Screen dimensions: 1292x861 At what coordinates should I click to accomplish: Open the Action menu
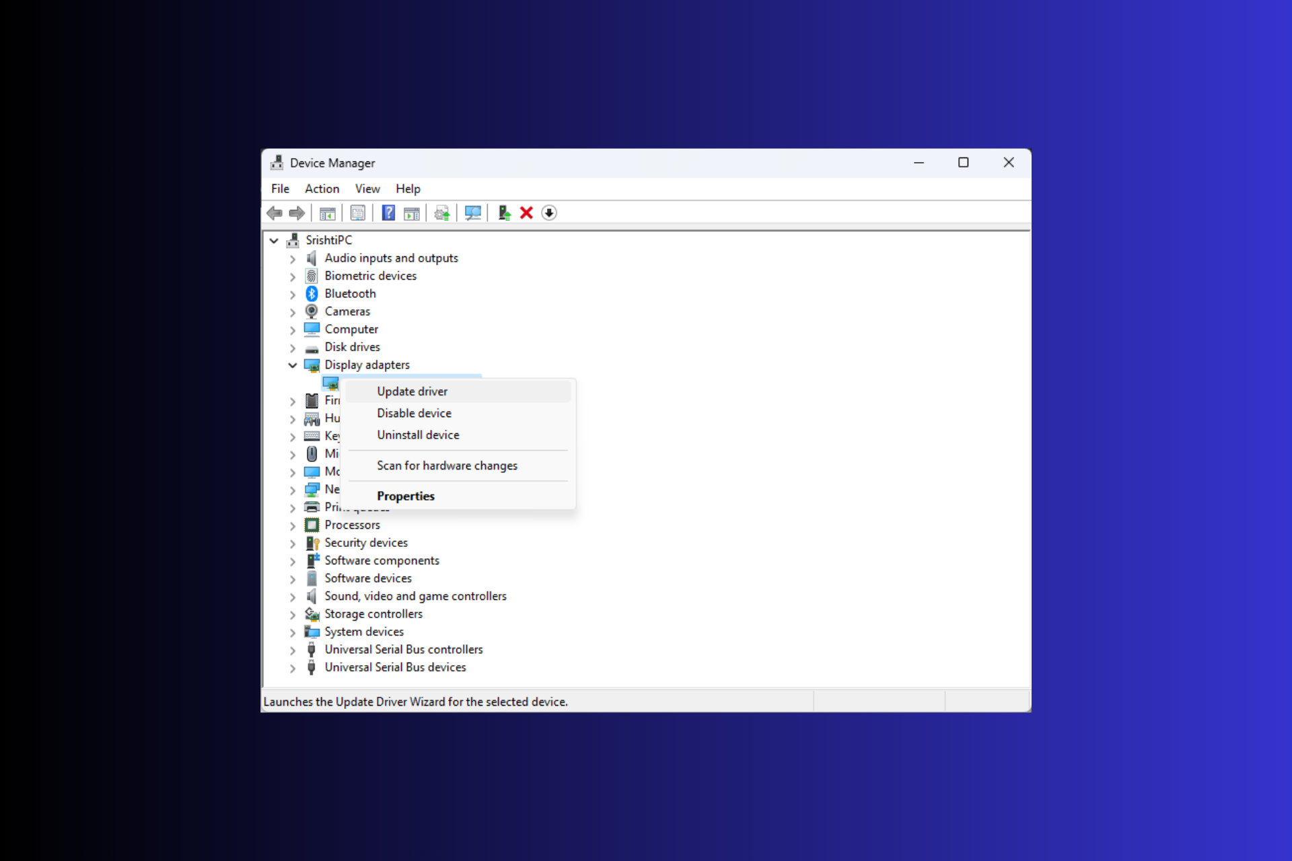pos(322,188)
